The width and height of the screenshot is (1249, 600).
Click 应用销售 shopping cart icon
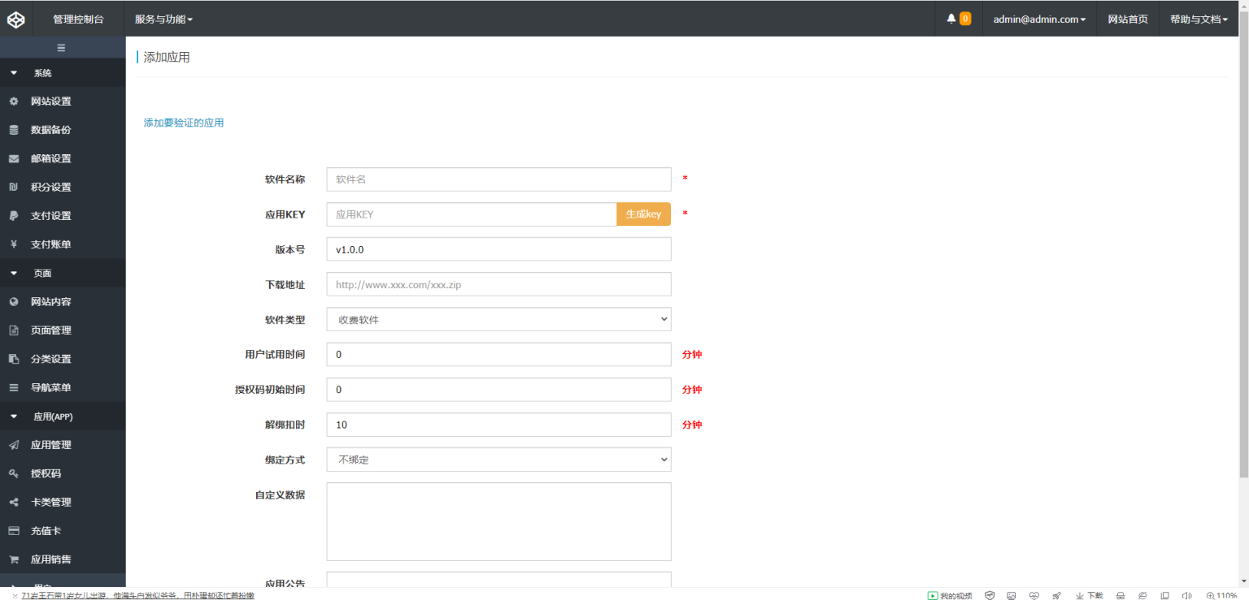coord(14,559)
